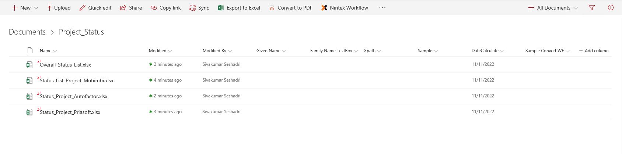Navigate to Documents breadcrumb

(x=27, y=32)
